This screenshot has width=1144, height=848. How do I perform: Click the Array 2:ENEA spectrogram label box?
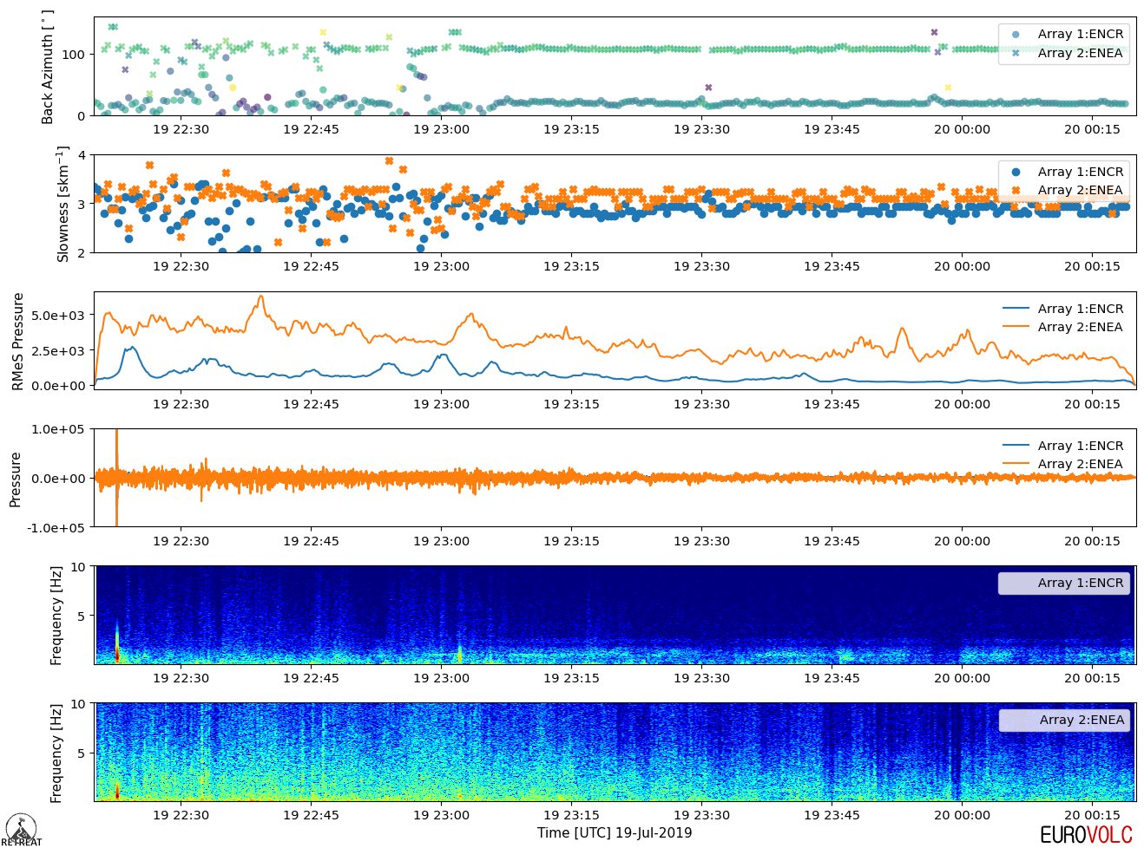[1064, 720]
